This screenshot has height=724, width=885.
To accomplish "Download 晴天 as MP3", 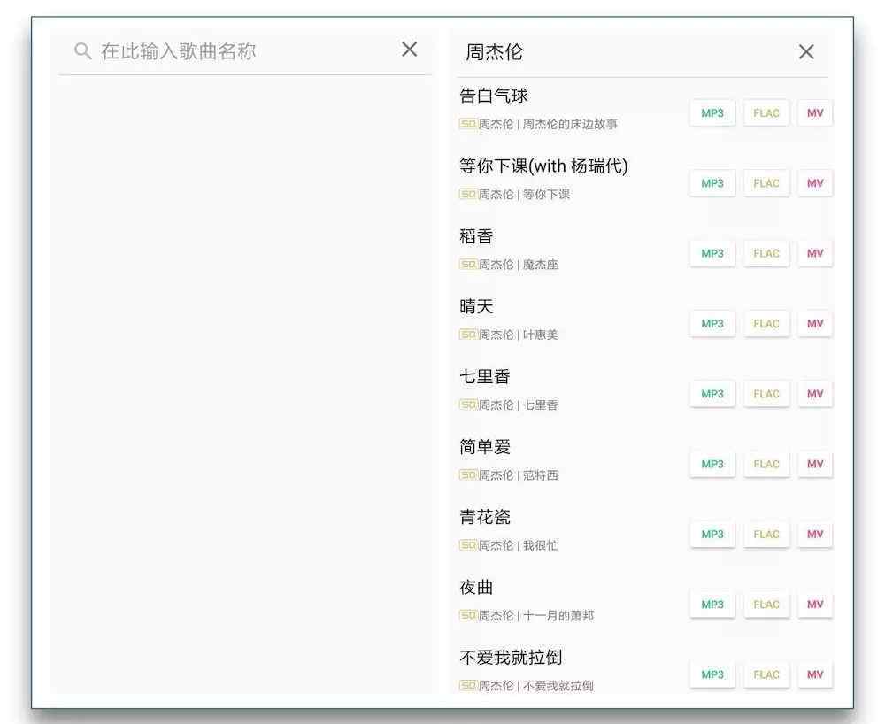I will (x=712, y=323).
